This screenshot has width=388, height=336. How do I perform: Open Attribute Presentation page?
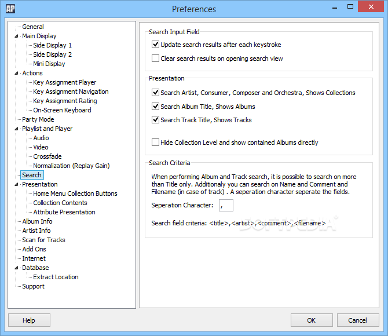pos(64,212)
